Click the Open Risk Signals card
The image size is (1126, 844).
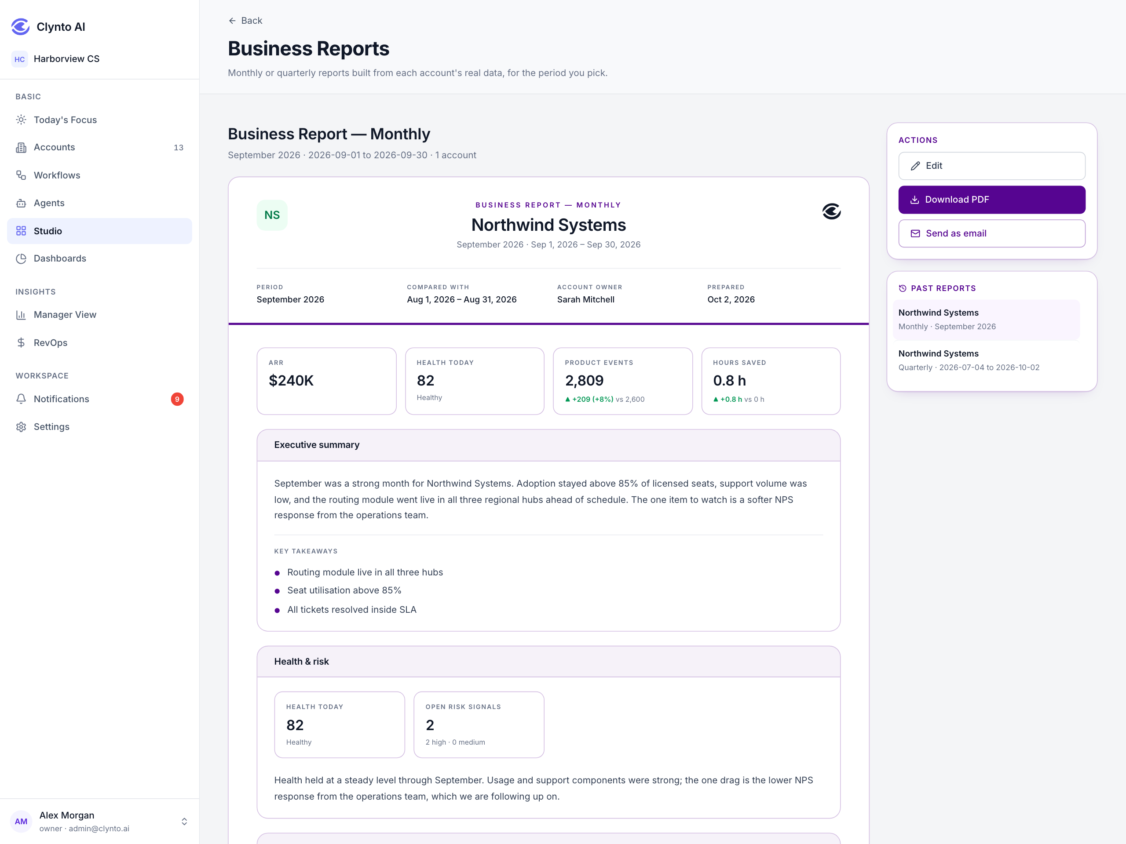pyautogui.click(x=479, y=724)
